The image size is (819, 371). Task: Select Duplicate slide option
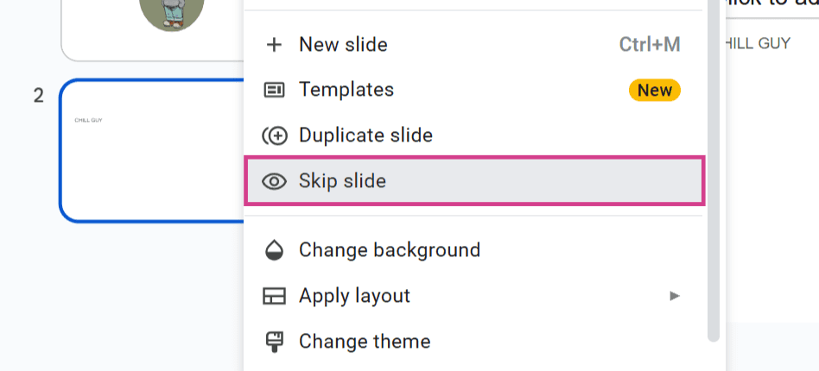(x=475, y=135)
